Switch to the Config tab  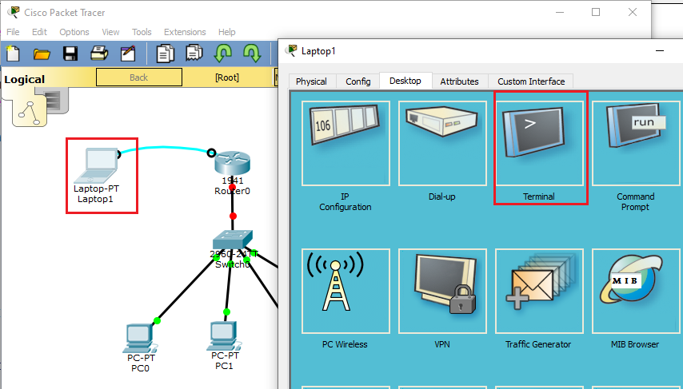(x=357, y=81)
